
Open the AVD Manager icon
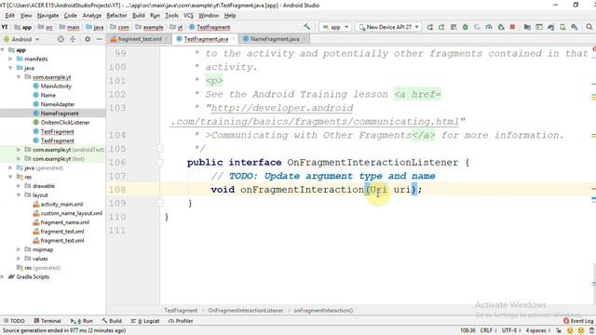[562, 27]
